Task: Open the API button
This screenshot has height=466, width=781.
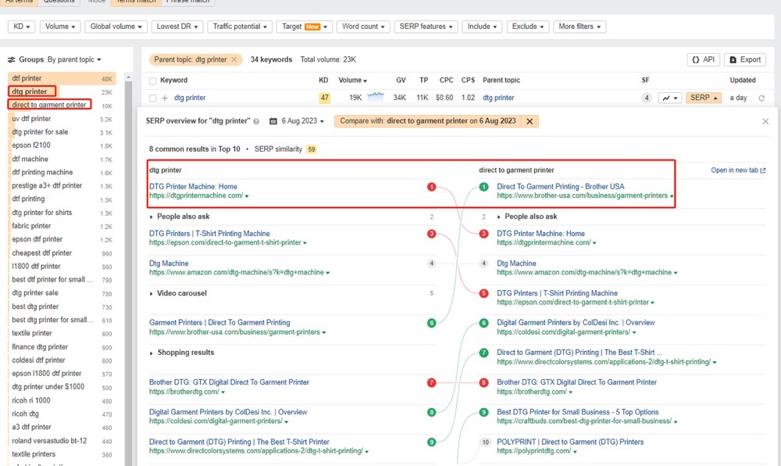Action: (703, 59)
